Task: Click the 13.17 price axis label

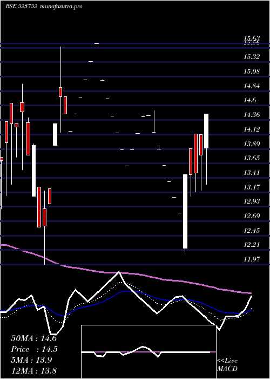Action: 252,187
